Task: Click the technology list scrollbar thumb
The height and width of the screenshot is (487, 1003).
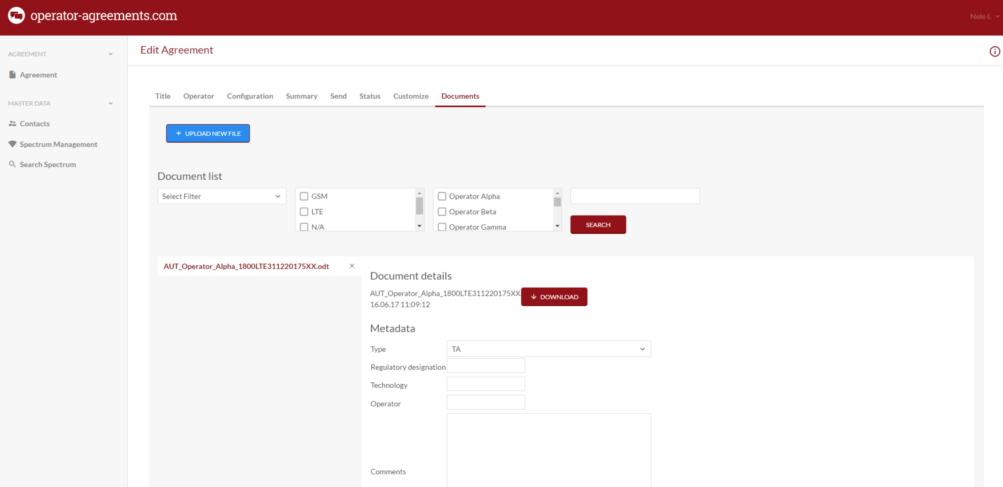Action: tap(419, 206)
